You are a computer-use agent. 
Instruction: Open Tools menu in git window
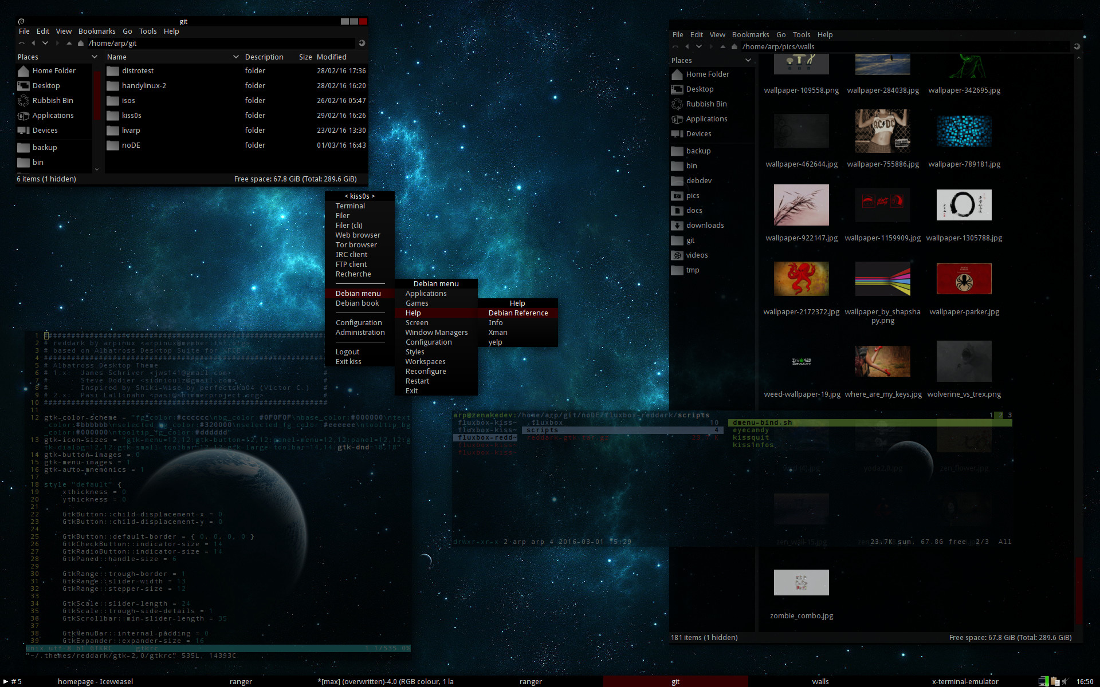point(147,31)
